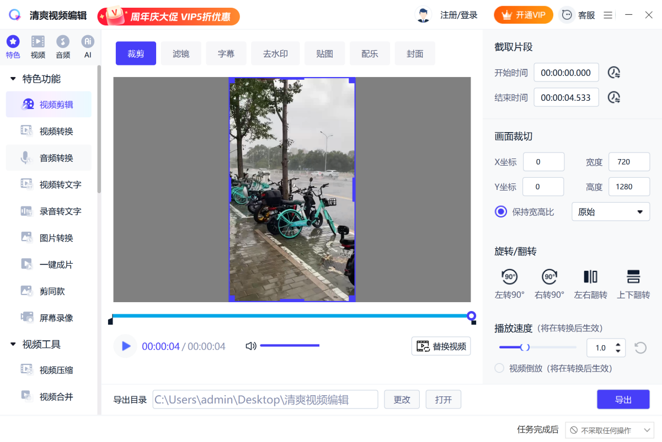Viewport: 662px width, 442px height.
Task: Open the 任务完成后 action dropdown
Action: point(610,430)
